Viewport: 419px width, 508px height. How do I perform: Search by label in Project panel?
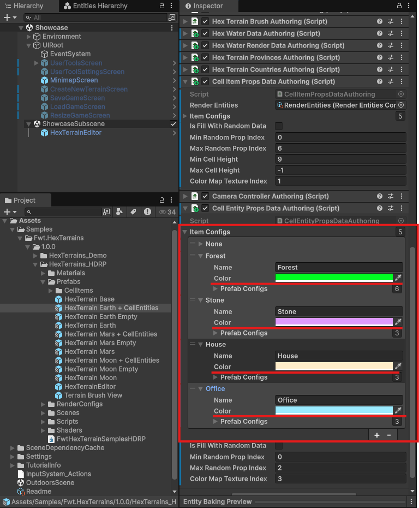point(133,212)
